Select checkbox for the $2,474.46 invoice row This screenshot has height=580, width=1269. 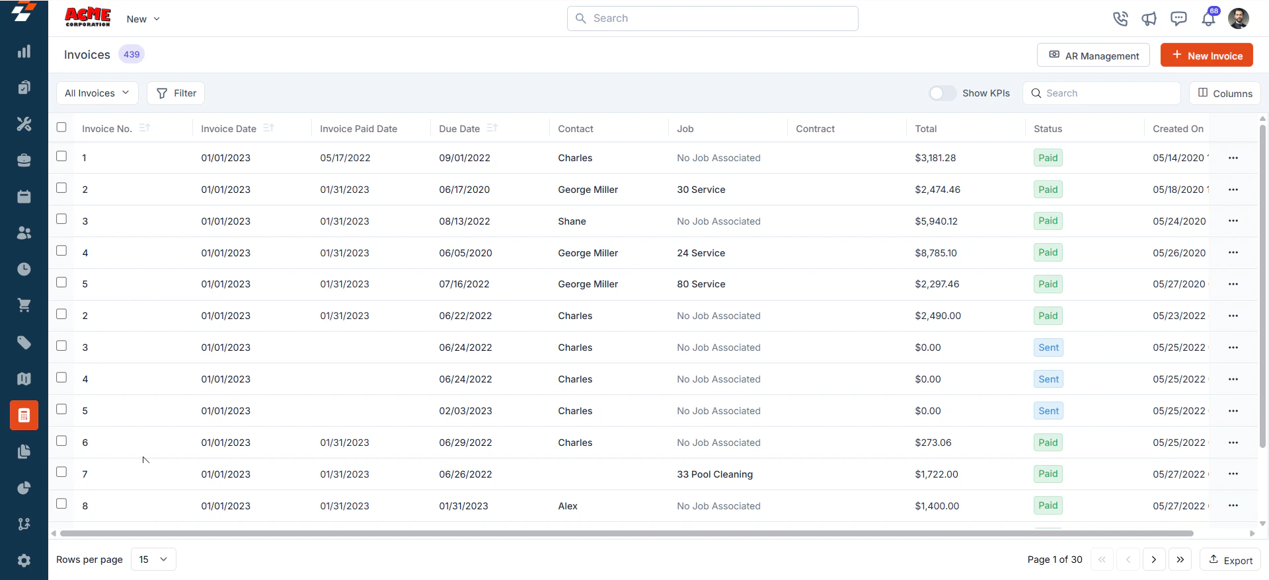pyautogui.click(x=61, y=188)
